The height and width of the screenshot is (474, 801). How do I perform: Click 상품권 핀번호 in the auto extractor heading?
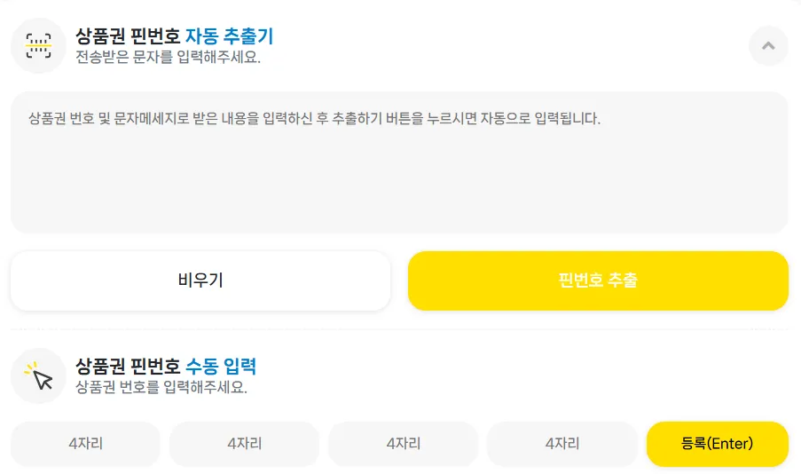[x=128, y=37]
